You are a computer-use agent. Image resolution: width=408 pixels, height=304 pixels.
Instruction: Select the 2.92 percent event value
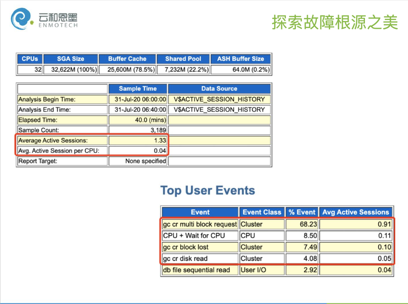302,270
